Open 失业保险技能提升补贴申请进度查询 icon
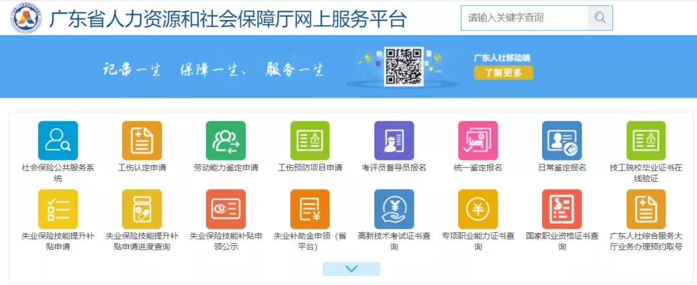697x285 pixels. coord(142,209)
